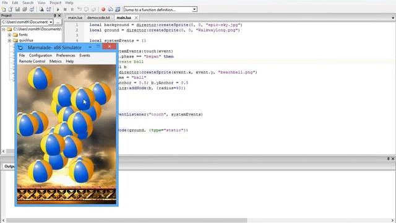The width and height of the screenshot is (396, 223).
Task: Open the File menu in the IDE
Action: pos(5,2)
